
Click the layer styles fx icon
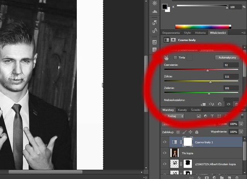[199, 177]
